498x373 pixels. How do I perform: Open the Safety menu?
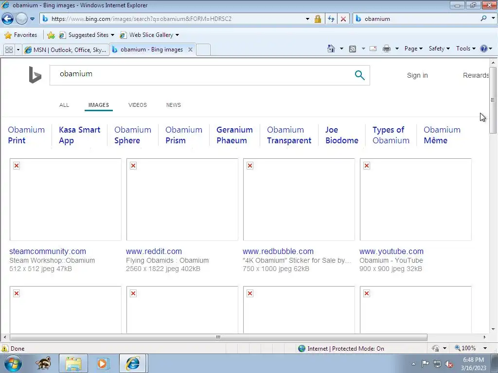[439, 49]
